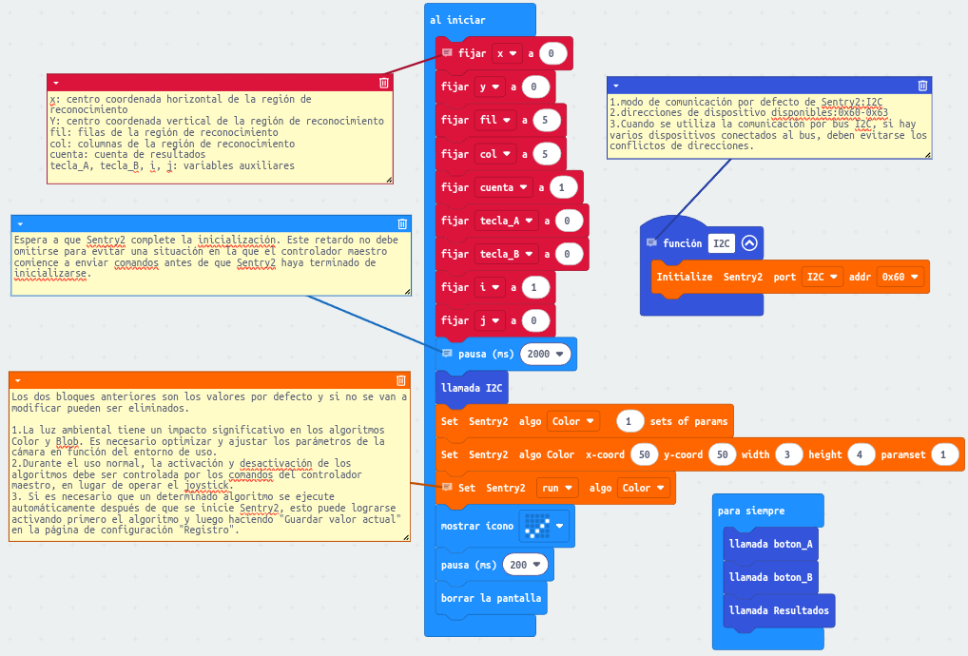Collapse the red variables comment box
Image resolution: width=968 pixels, height=656 pixels.
[56, 83]
